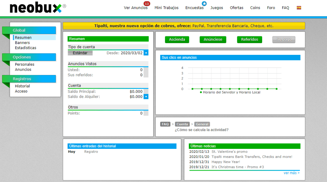Open St. Valentine's promo news item
The width and height of the screenshot is (327, 182).
(x=229, y=152)
